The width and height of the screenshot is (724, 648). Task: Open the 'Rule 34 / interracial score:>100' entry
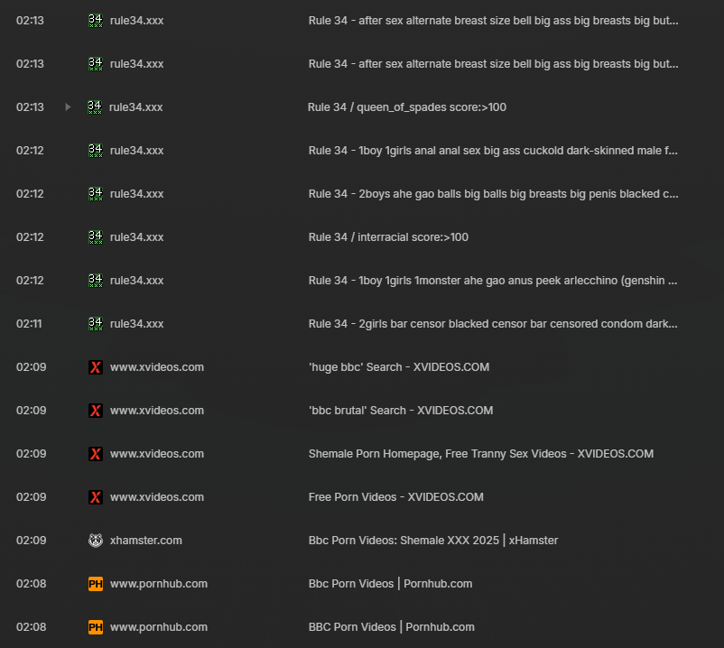(x=388, y=237)
